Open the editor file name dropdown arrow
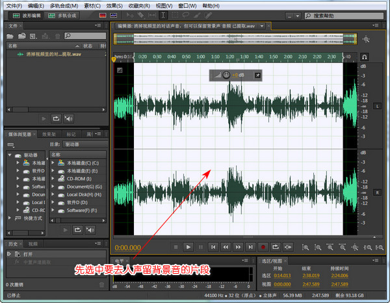The width and height of the screenshot is (390, 303). pyautogui.click(x=262, y=26)
